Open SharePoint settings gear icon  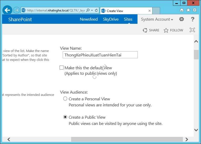pyautogui.click(x=182, y=19)
